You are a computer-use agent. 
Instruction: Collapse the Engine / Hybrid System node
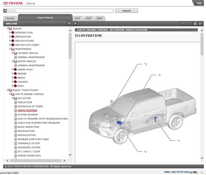point(7,90)
